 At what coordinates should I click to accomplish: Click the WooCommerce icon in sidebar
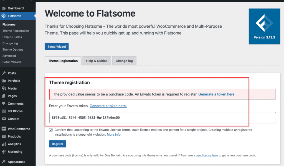click(4, 129)
